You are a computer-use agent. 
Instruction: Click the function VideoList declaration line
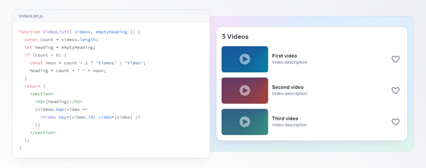(79, 32)
